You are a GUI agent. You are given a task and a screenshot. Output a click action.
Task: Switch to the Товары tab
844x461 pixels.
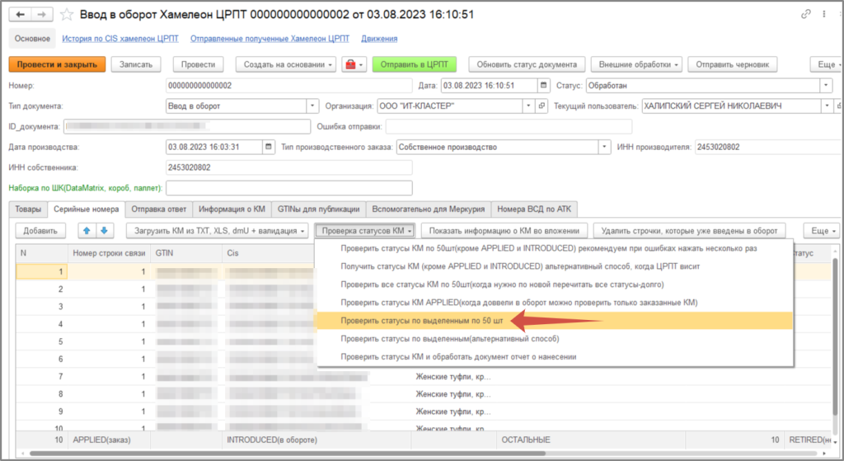[x=28, y=209]
